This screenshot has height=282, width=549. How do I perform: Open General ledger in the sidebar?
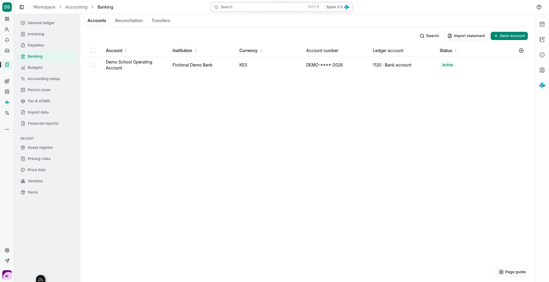pos(47,23)
